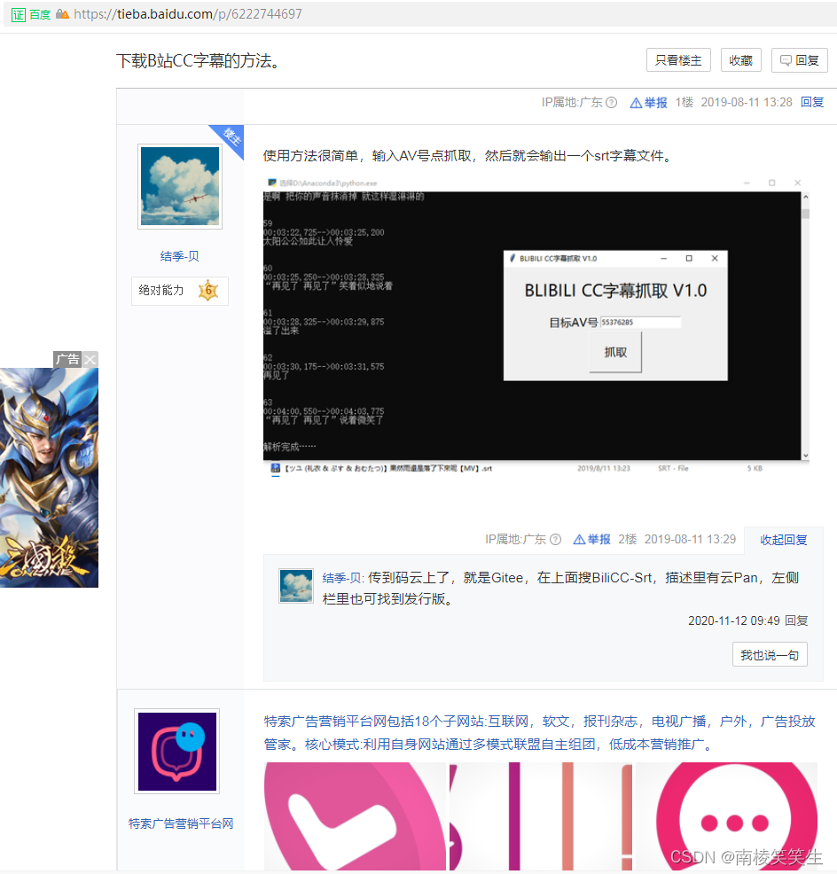Click the 广告 label on the side ad
The width and height of the screenshot is (837, 874).
pos(67,360)
